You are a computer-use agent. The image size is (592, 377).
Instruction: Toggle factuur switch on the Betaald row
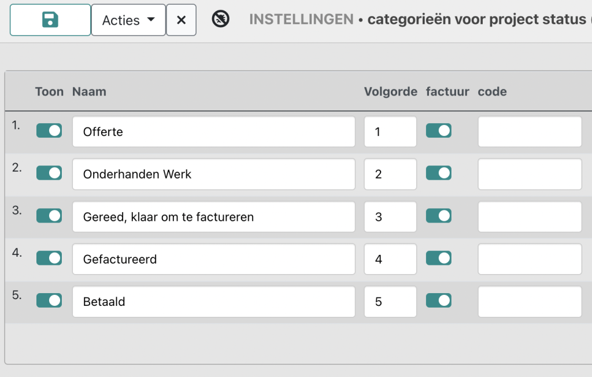[x=439, y=301]
